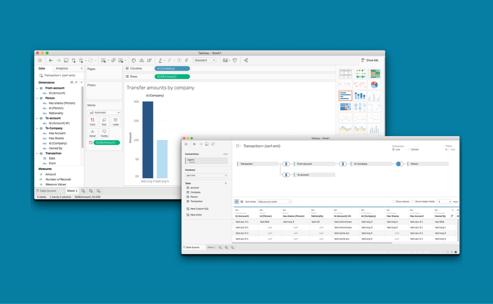
Task: Click the Highlight pen icon in toolbar
Action: tap(160, 61)
